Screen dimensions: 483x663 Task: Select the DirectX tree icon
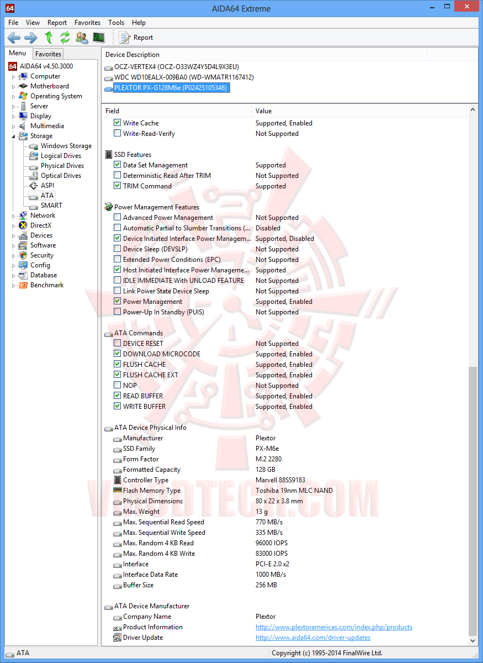[23, 225]
